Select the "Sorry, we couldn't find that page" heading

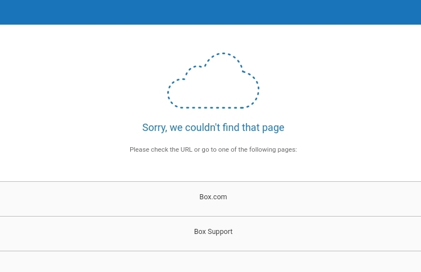point(213,128)
